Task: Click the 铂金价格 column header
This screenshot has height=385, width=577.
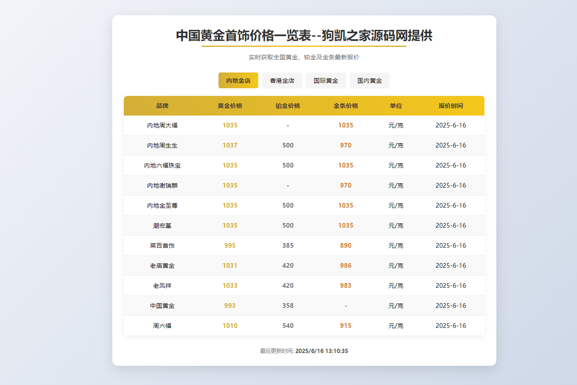Action: click(x=288, y=106)
